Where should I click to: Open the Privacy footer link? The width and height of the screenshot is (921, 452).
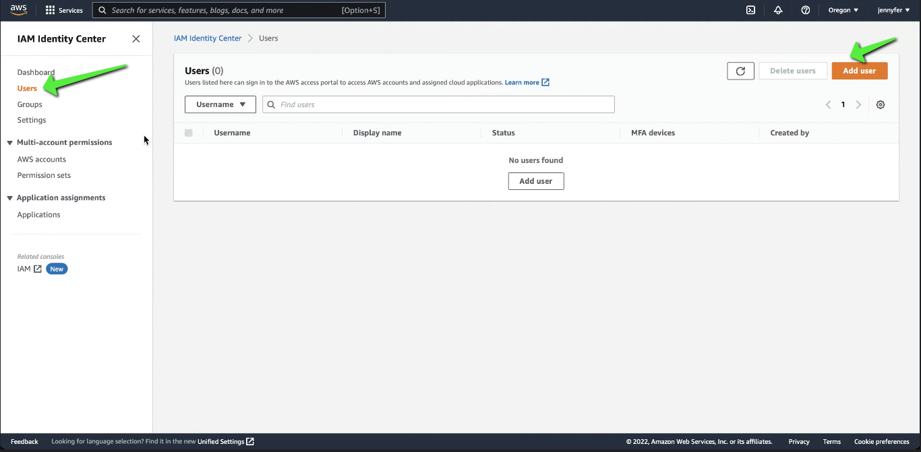[x=799, y=441]
